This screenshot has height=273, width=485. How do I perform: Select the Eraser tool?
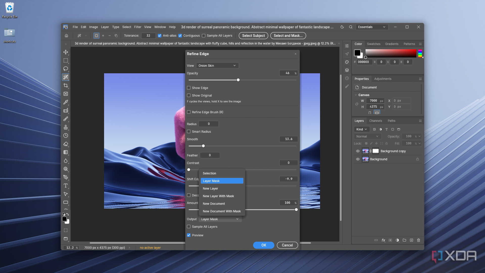pos(66,144)
